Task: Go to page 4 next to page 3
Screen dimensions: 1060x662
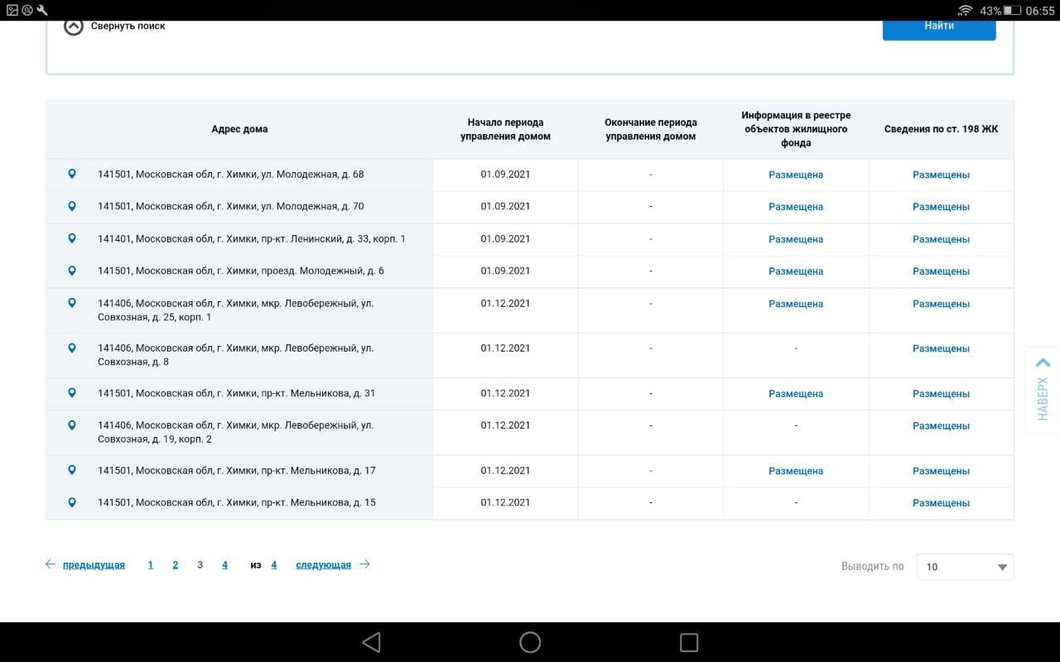Action: click(224, 565)
